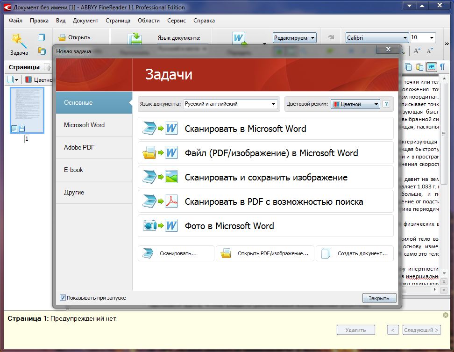Toggle the highlighted æ toolbar button
Screen dimensions: 454x352
(x=431, y=67)
